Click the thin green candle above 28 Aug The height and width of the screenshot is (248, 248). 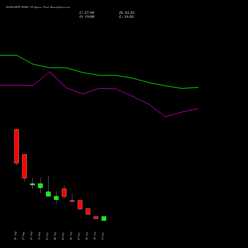coord(32,184)
